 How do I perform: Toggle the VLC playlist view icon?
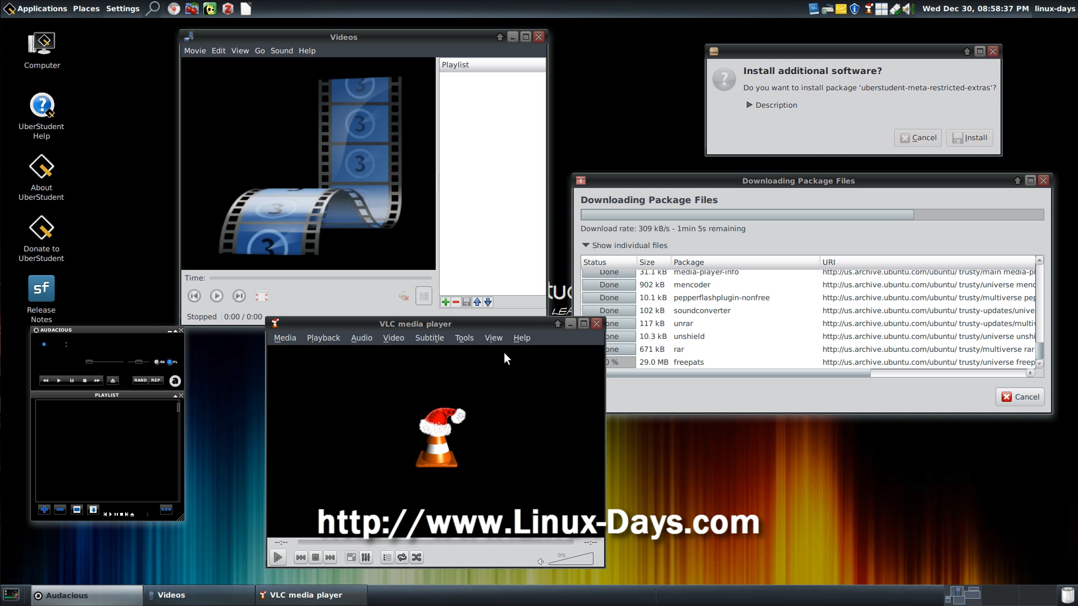387,557
